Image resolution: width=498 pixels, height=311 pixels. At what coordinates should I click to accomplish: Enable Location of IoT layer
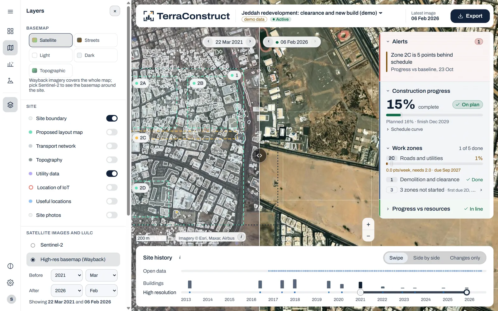(x=112, y=187)
